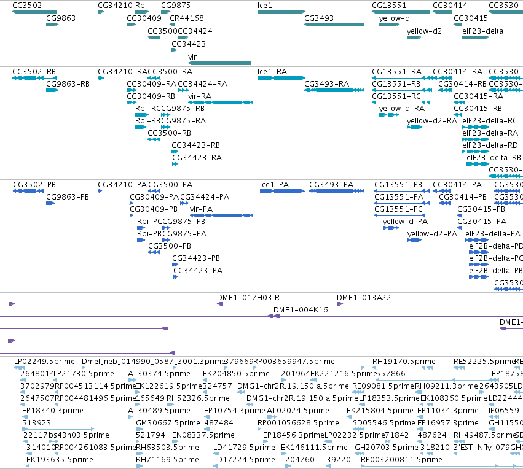The image size is (523, 469).
Task: Click the CG9863 gene label
Action: 61,18
